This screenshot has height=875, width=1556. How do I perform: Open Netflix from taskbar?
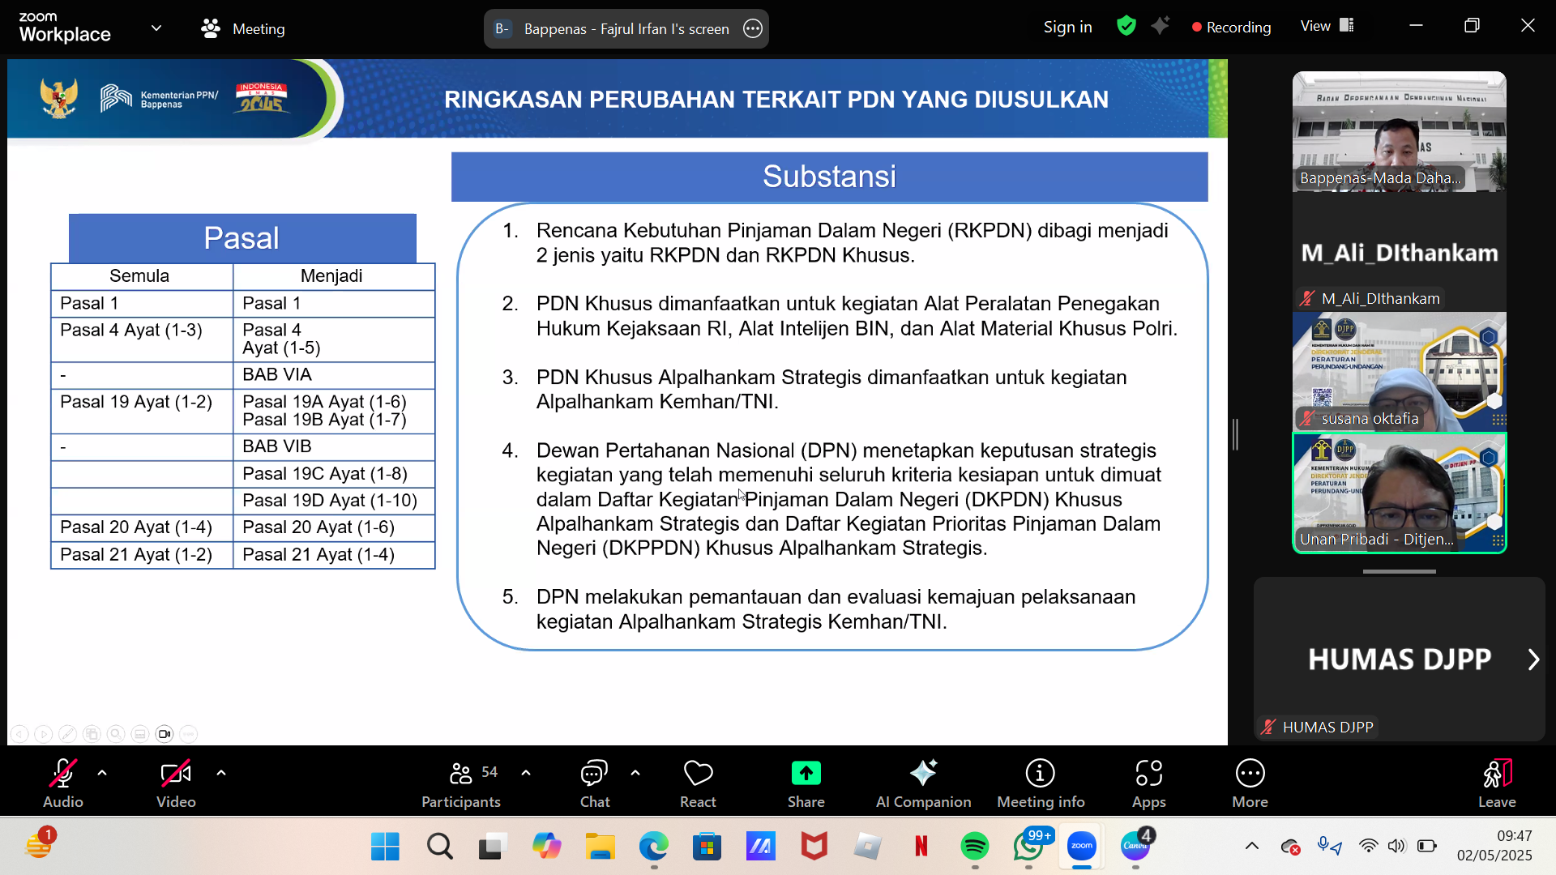tap(921, 847)
